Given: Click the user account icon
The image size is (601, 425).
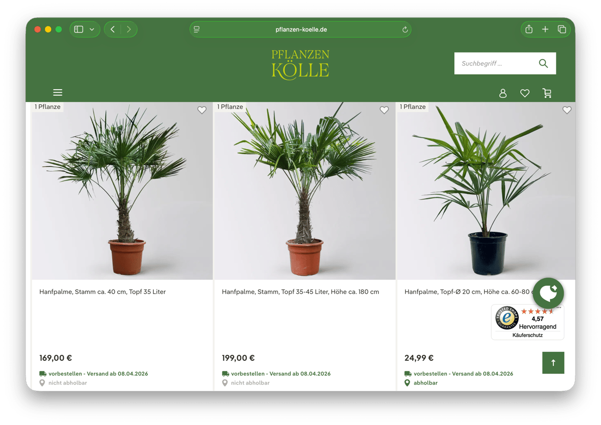Looking at the screenshot, I should [503, 93].
